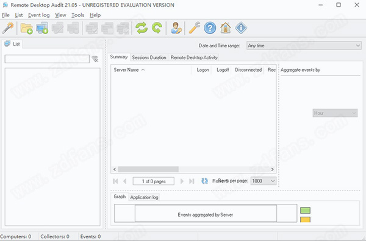The image size is (366, 241).
Task: Add computer with green plus icon
Action: [42, 28]
